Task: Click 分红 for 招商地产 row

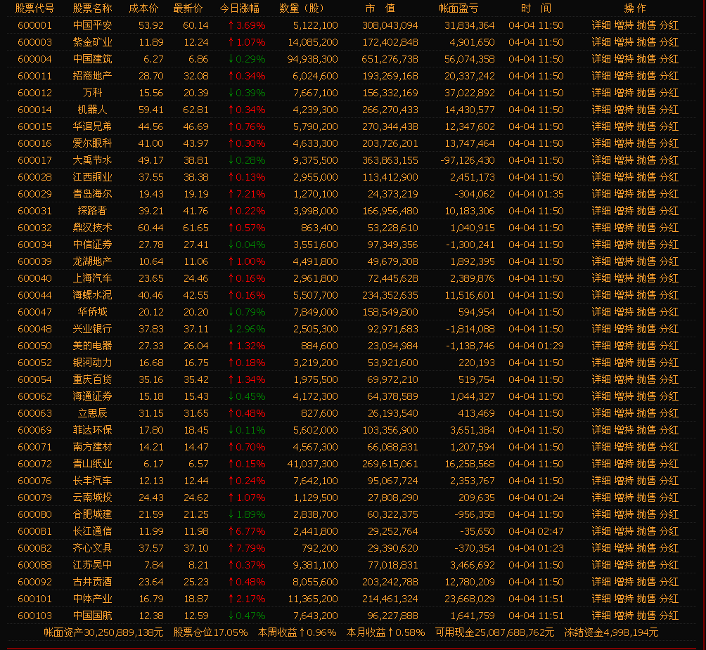Action: pyautogui.click(x=669, y=76)
